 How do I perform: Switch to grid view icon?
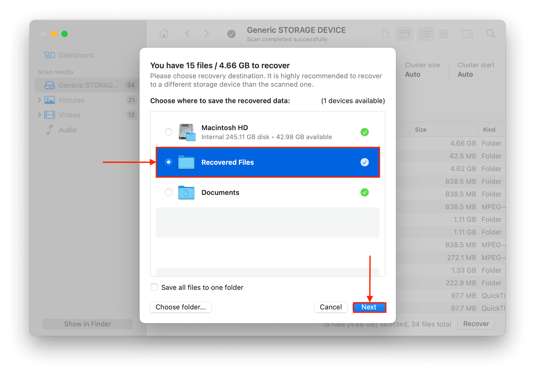click(443, 34)
